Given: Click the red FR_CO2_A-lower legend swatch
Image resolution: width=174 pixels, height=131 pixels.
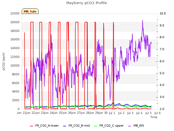Looking at the screenshot, I should [32, 126].
